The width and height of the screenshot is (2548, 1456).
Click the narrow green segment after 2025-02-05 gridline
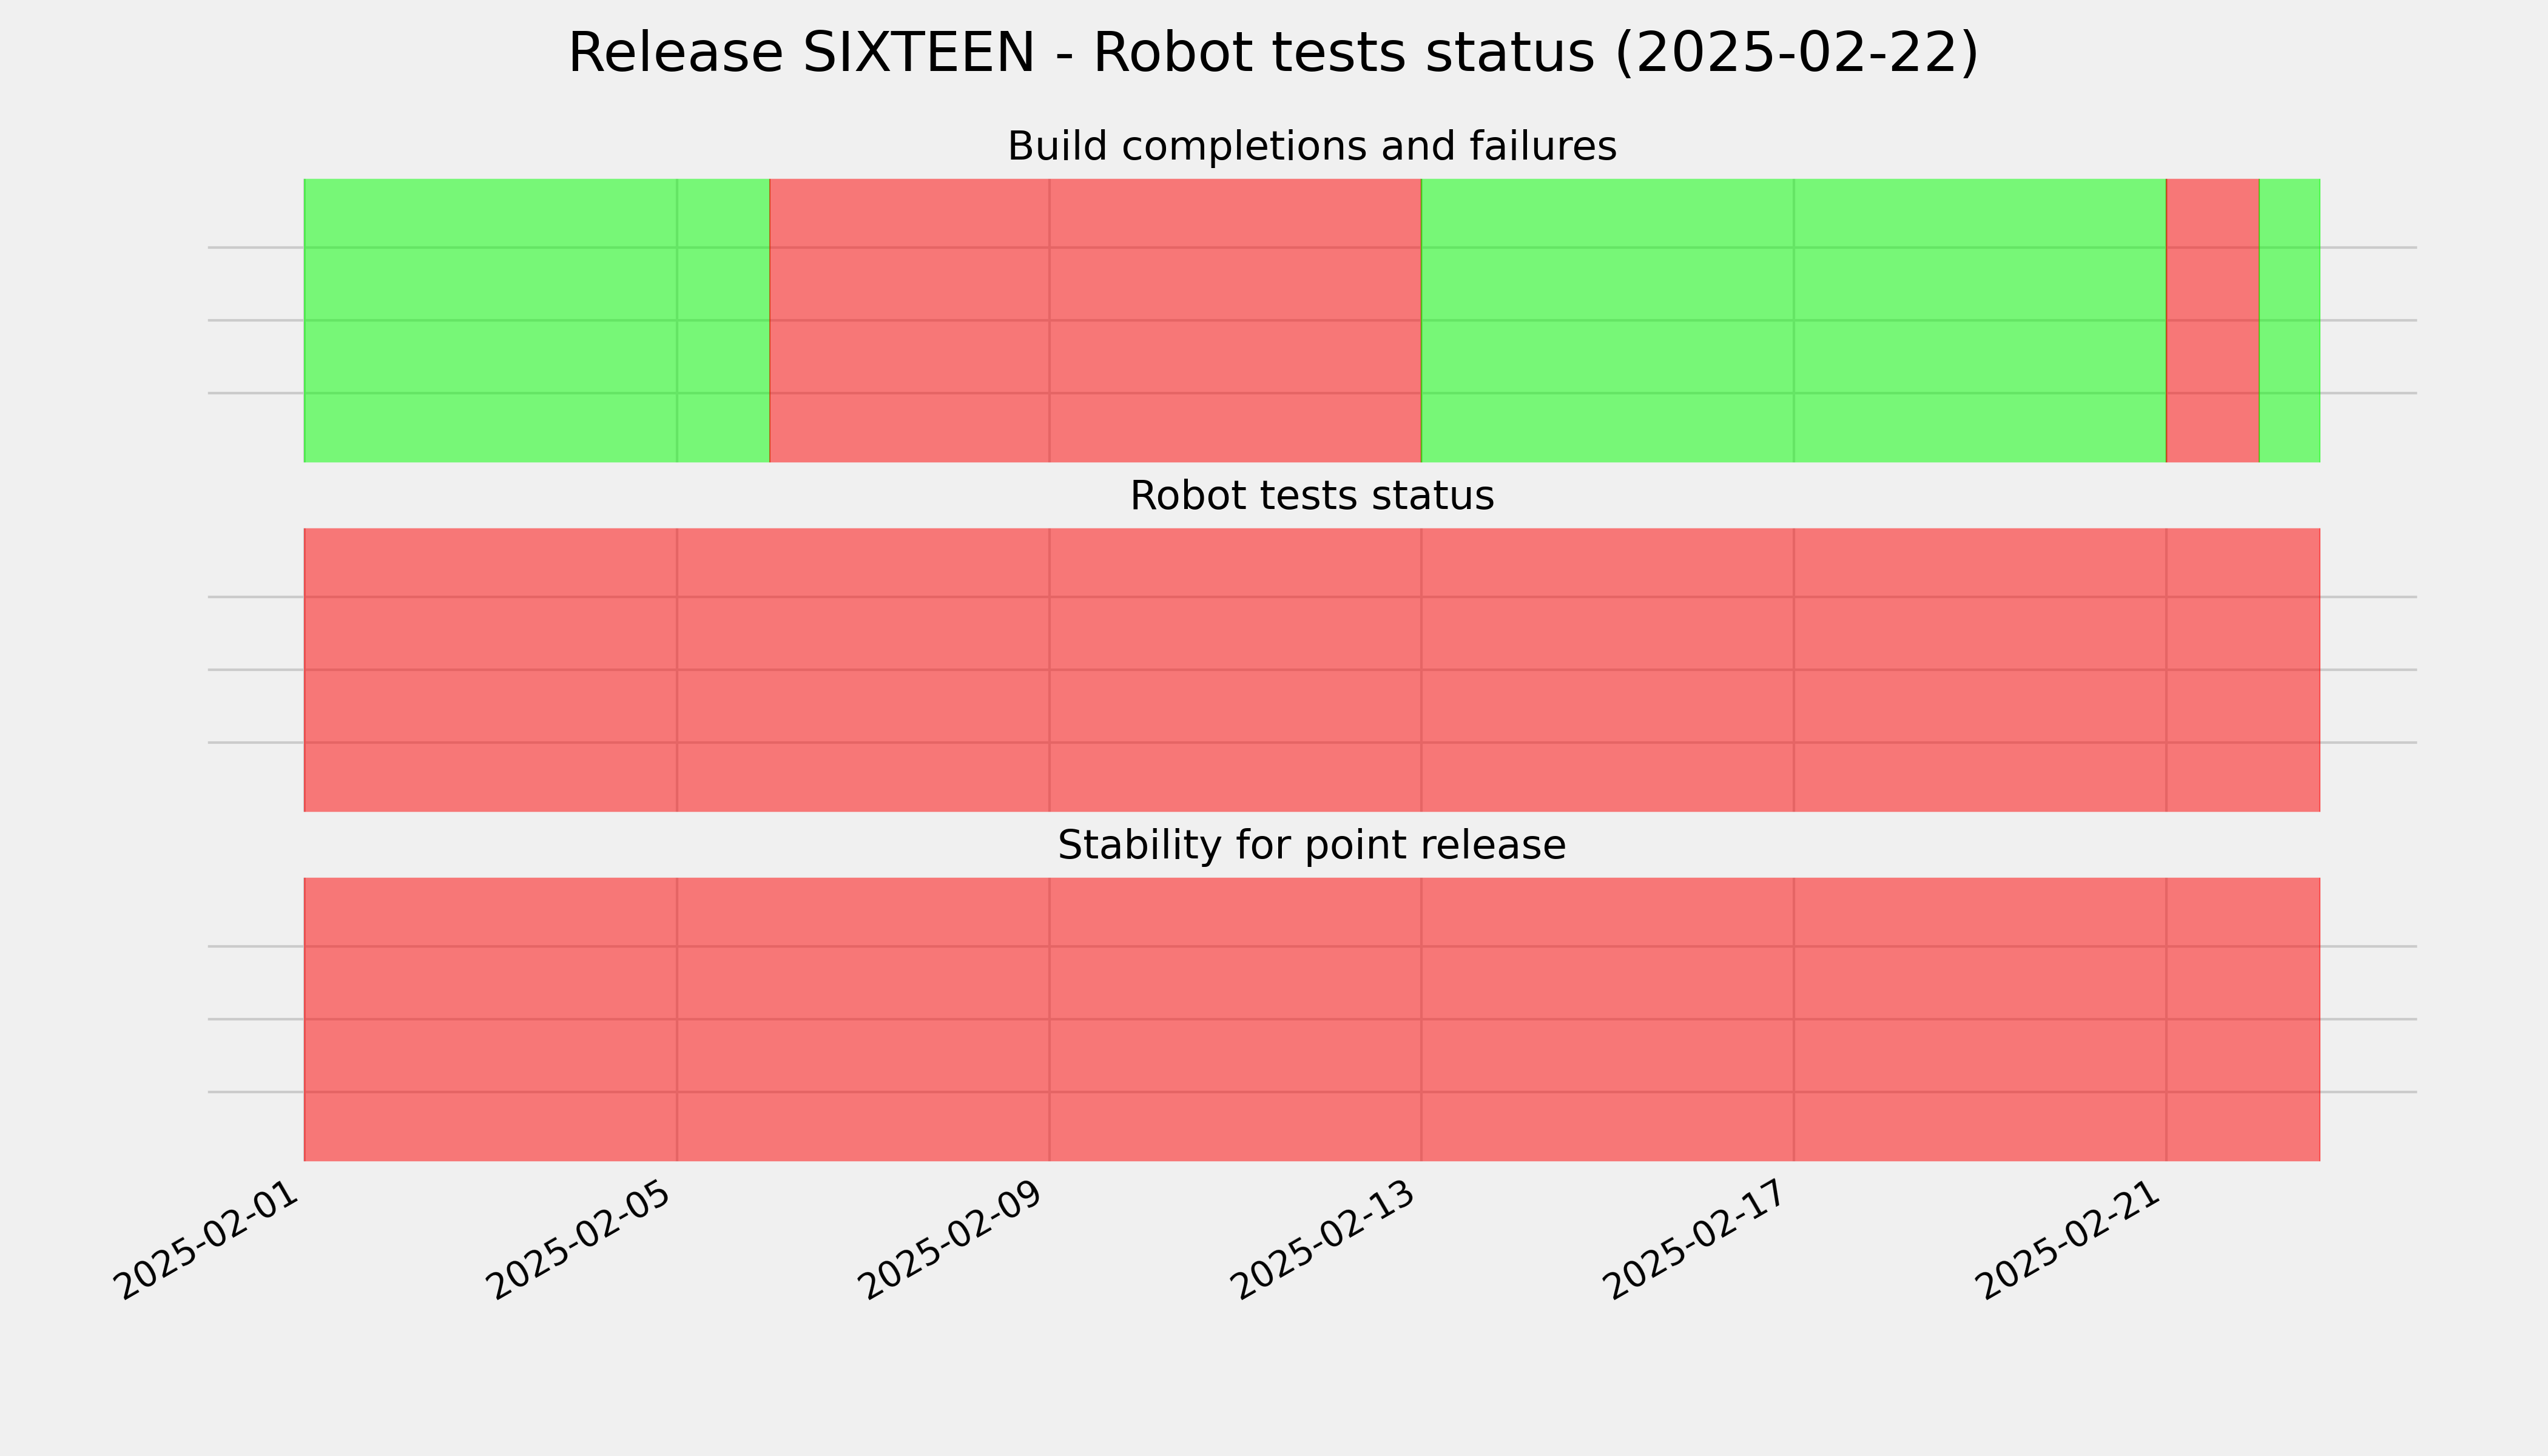coord(723,320)
